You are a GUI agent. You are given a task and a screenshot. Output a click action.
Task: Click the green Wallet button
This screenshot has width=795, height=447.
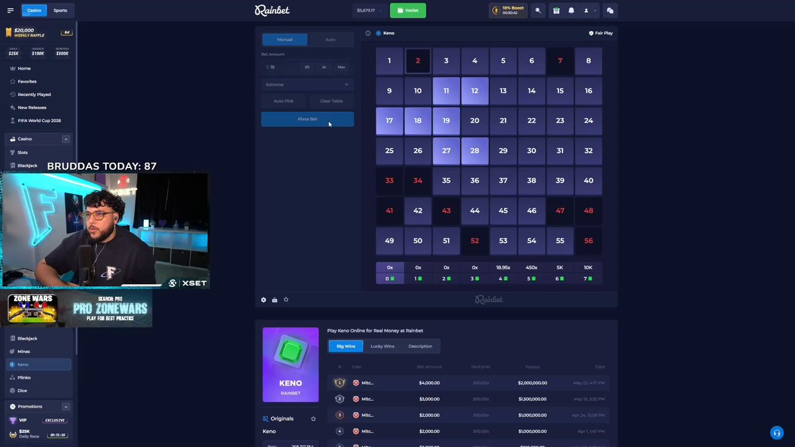(x=407, y=11)
